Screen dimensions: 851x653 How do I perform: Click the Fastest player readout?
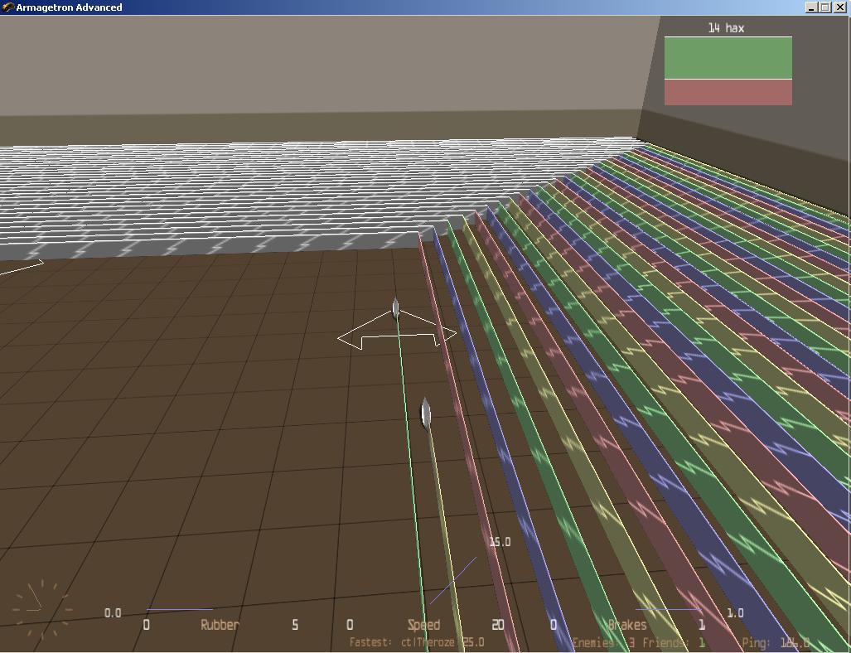pos(417,642)
